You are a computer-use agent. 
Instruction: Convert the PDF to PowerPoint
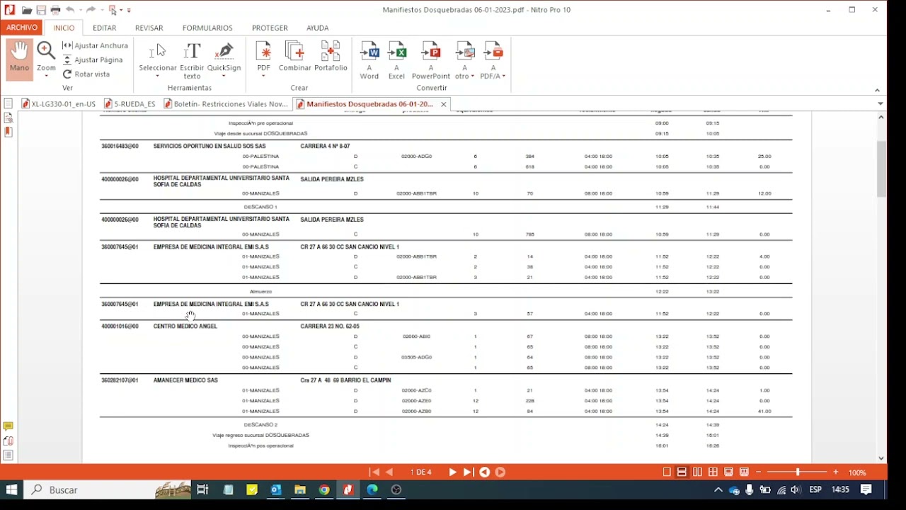431,59
